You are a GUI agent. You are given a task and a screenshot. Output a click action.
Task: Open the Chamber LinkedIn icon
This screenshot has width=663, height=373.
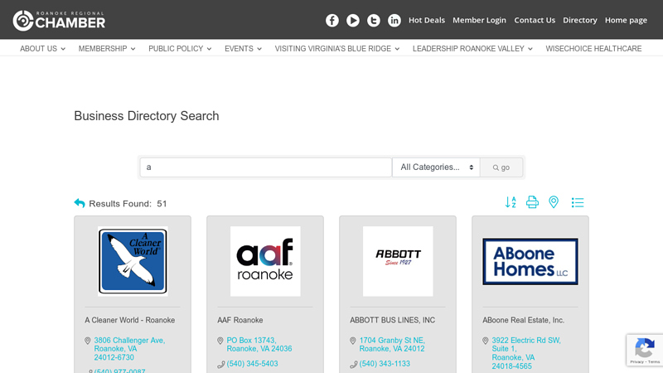[x=394, y=20]
